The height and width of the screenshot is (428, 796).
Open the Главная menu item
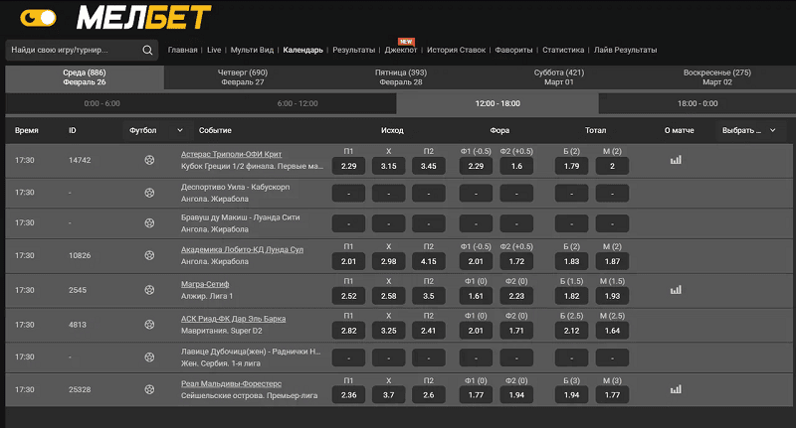(182, 50)
